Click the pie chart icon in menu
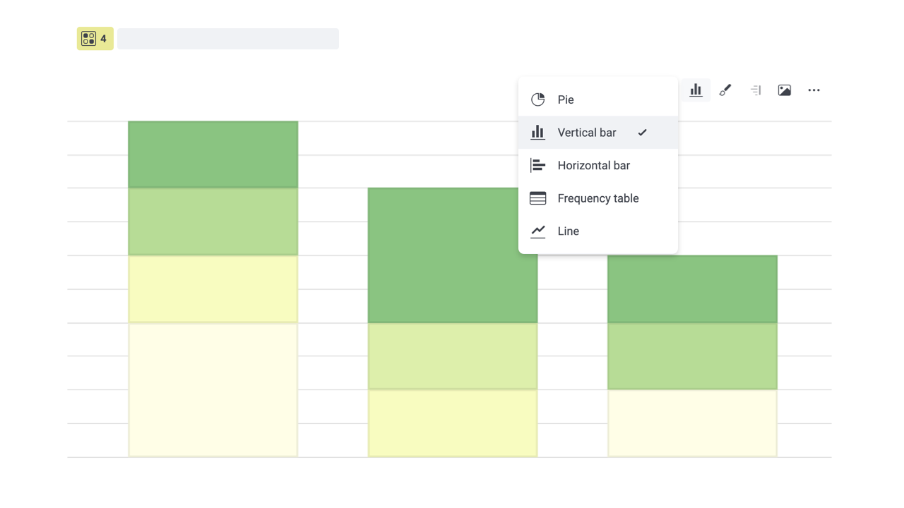Viewport: 904px width, 508px height. (x=538, y=99)
